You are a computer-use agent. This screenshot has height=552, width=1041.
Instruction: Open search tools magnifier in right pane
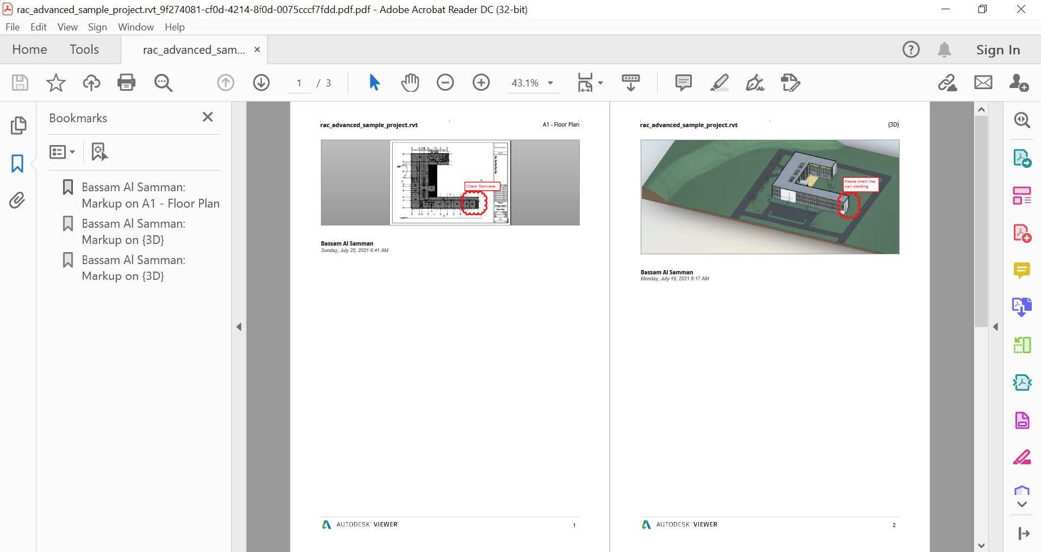pyautogui.click(x=1022, y=120)
